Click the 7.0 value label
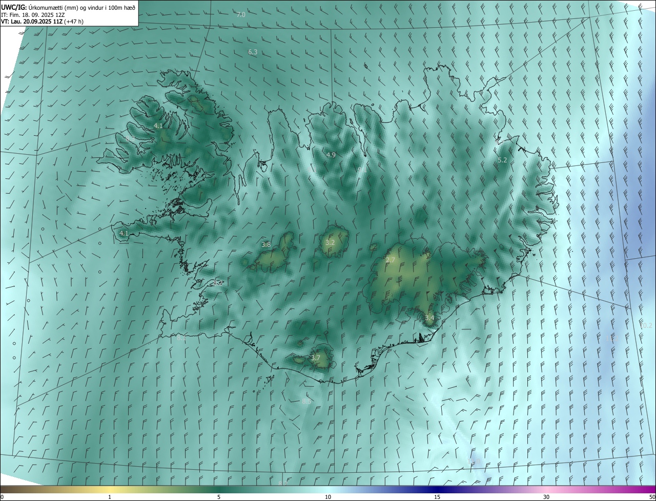 coord(241,14)
